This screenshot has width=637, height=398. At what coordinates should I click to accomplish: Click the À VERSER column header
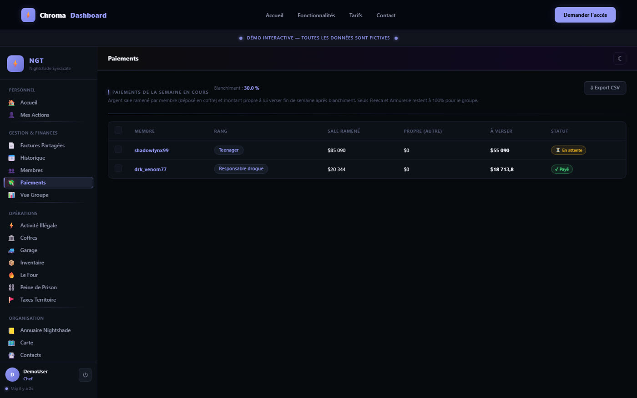[x=501, y=131]
